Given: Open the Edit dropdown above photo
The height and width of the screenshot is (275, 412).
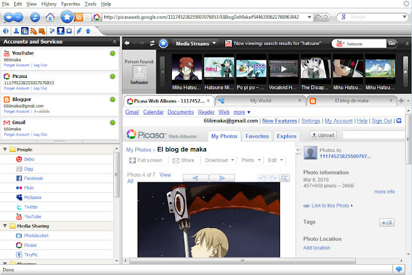Looking at the screenshot, I should click(x=276, y=160).
